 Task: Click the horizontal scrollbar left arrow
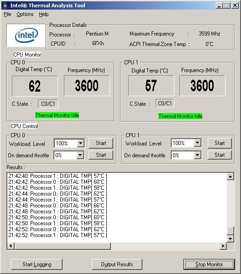click(11, 246)
